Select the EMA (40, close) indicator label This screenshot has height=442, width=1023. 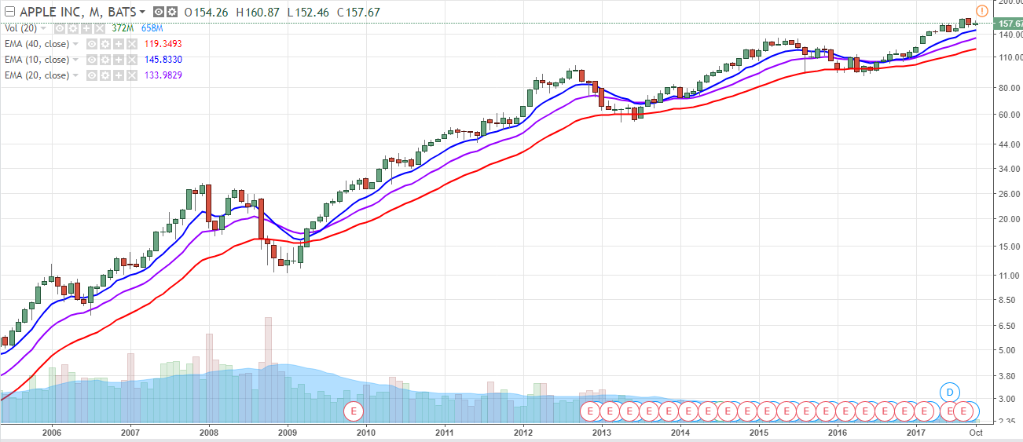(x=37, y=44)
